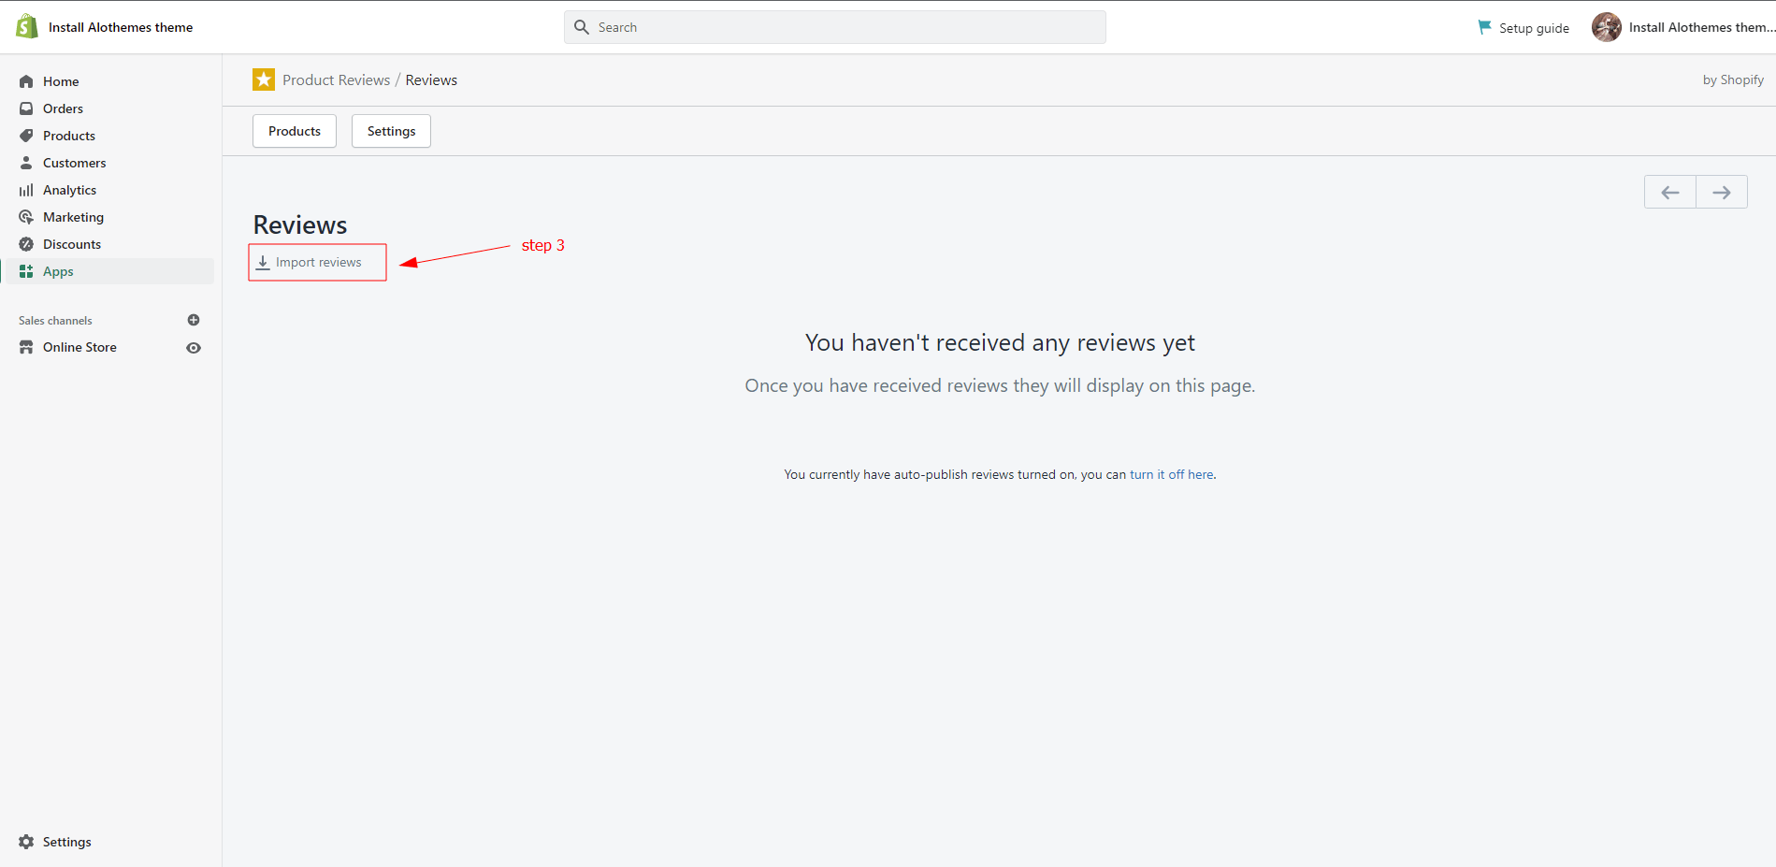Click the Product Reviews star icon
Screen dimensions: 1776x867
[x=264, y=79]
